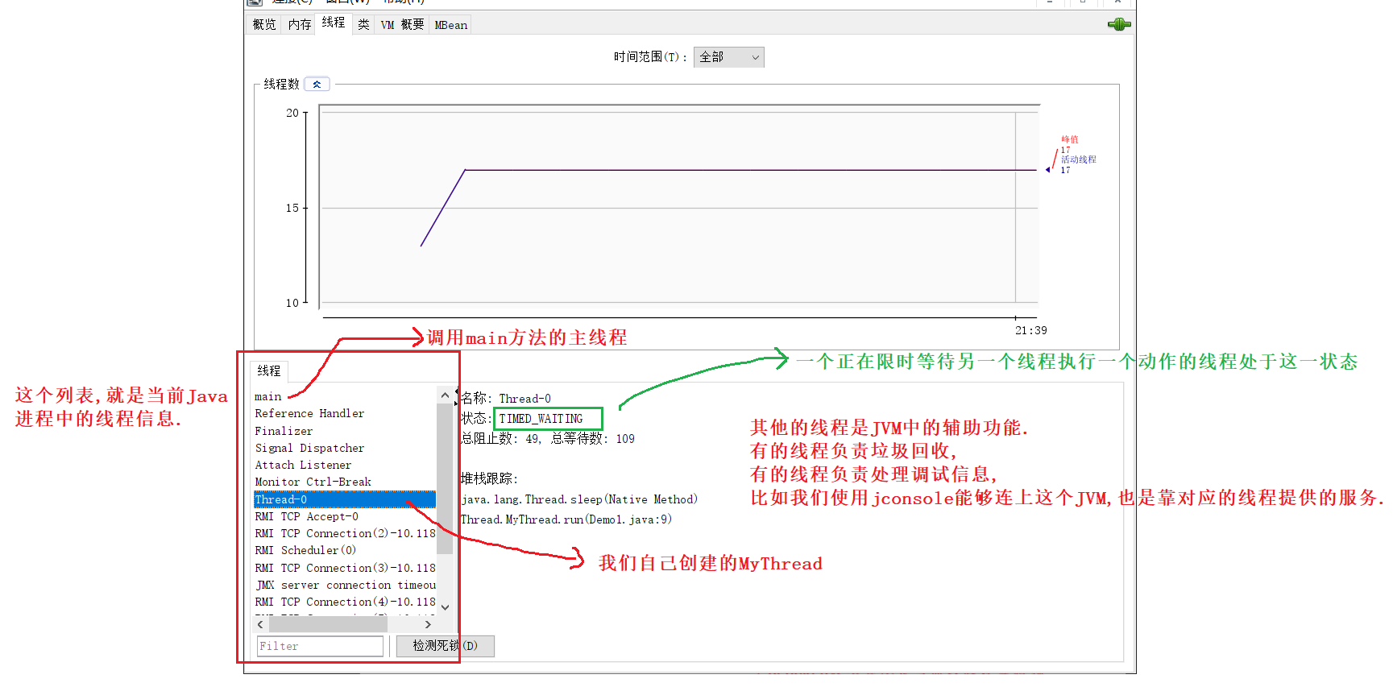The height and width of the screenshot is (687, 1393).
Task: Click thread list scroll up arrow
Action: [x=445, y=395]
